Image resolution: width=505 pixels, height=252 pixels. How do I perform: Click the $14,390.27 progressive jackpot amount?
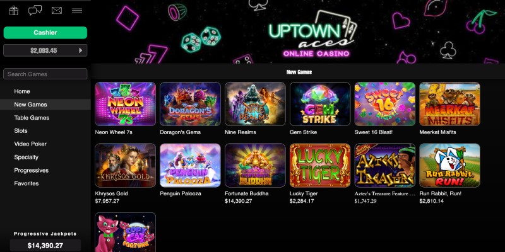[x=45, y=246]
